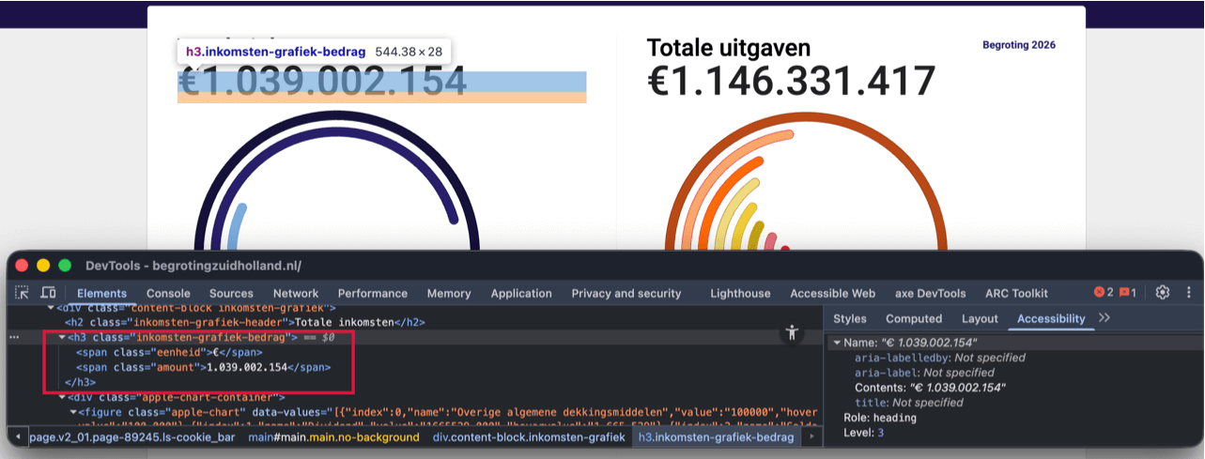
Task: Open DevTools settings gear
Action: [1163, 293]
